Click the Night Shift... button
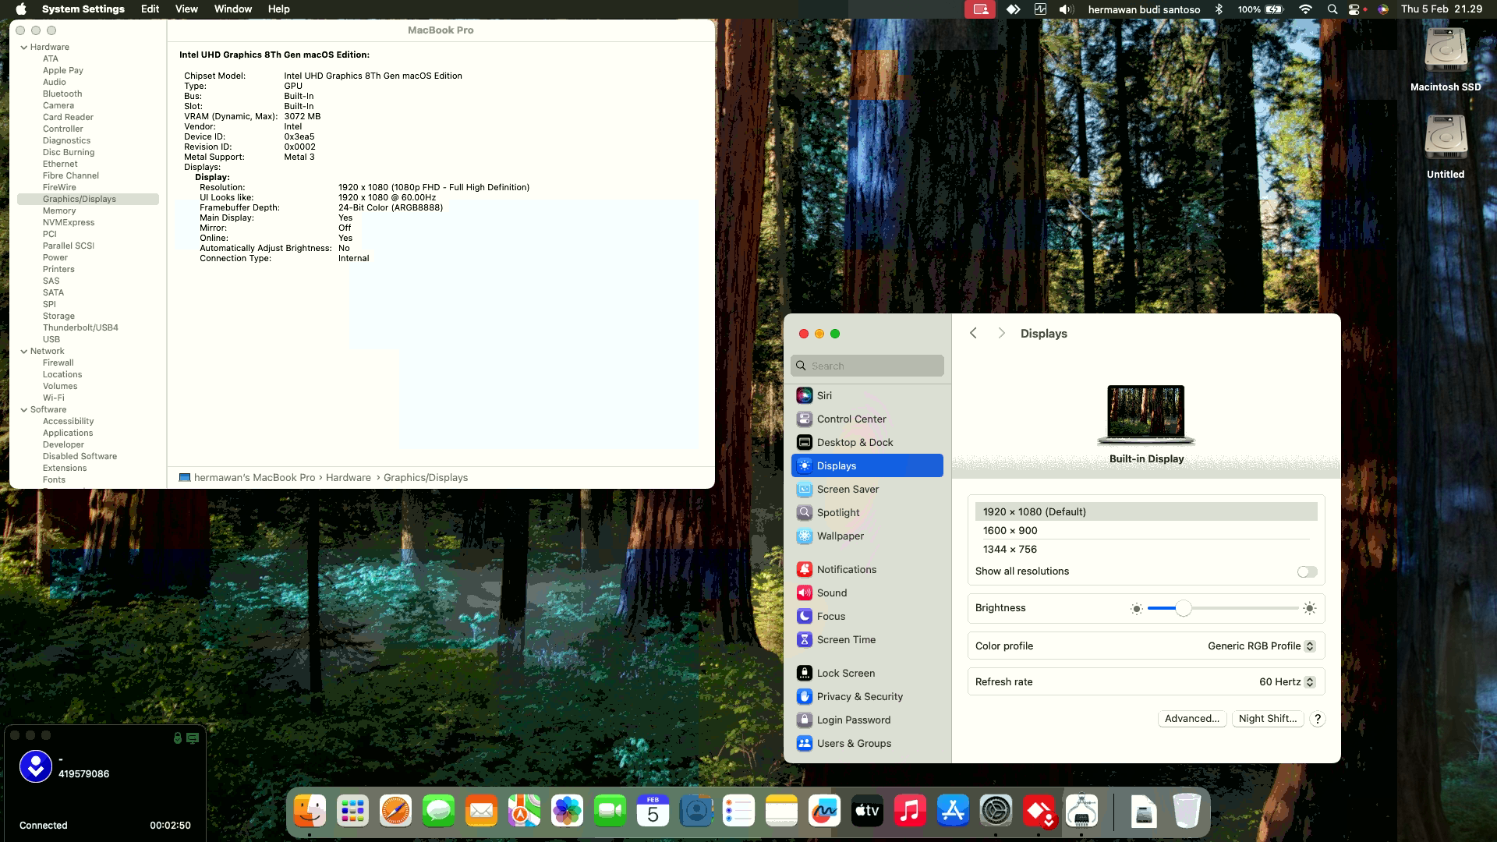The width and height of the screenshot is (1497, 842). tap(1268, 719)
